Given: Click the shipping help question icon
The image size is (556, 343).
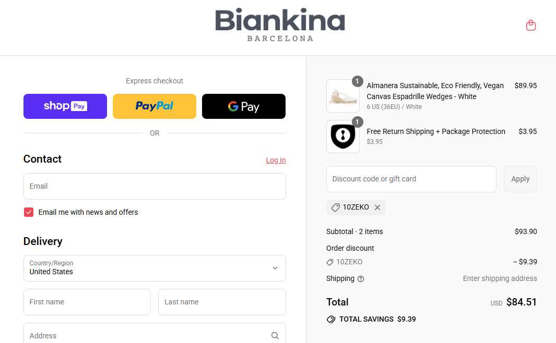Looking at the screenshot, I should point(361,279).
